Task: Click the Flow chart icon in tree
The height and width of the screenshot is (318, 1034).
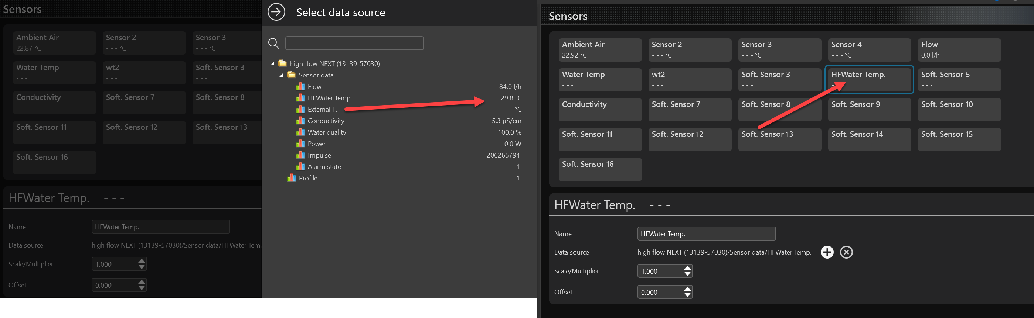Action: coord(300,86)
